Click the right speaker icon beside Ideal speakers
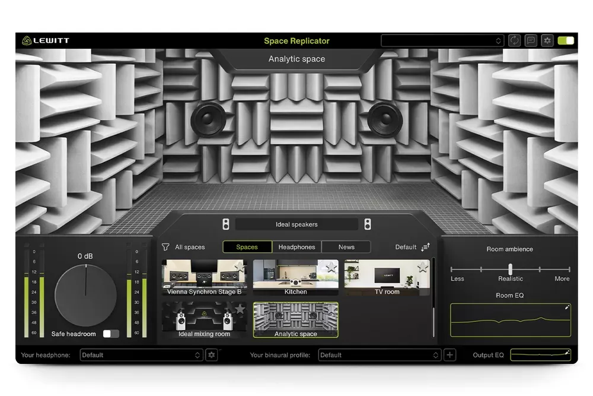The image size is (593, 396). point(368,224)
